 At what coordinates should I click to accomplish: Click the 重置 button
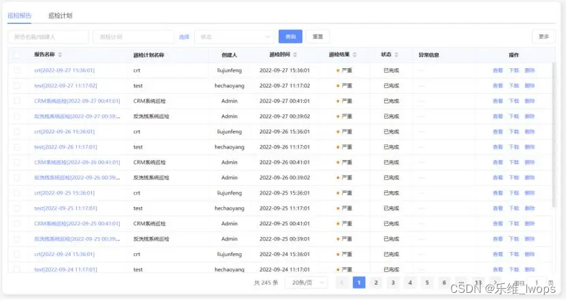[317, 37]
